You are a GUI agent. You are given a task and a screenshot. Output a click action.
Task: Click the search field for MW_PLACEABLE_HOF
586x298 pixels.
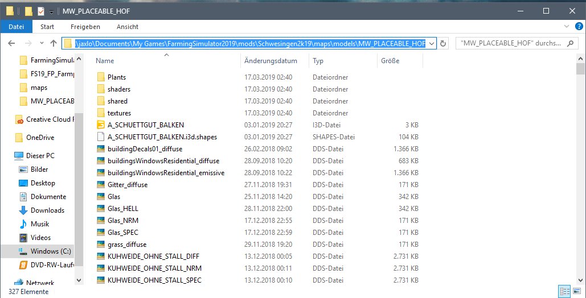tap(510, 44)
